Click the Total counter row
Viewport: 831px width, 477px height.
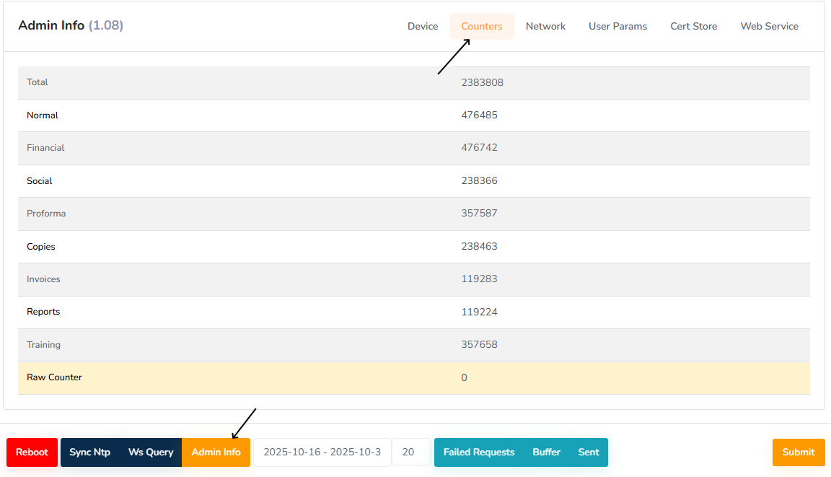(x=413, y=82)
